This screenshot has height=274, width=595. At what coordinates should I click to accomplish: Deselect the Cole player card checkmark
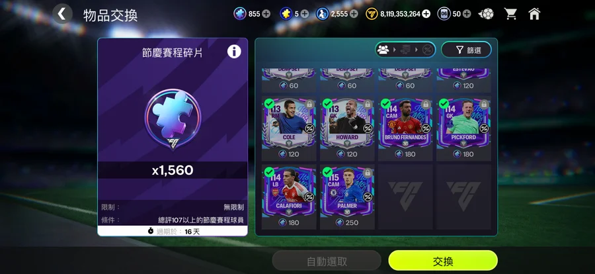click(x=269, y=104)
